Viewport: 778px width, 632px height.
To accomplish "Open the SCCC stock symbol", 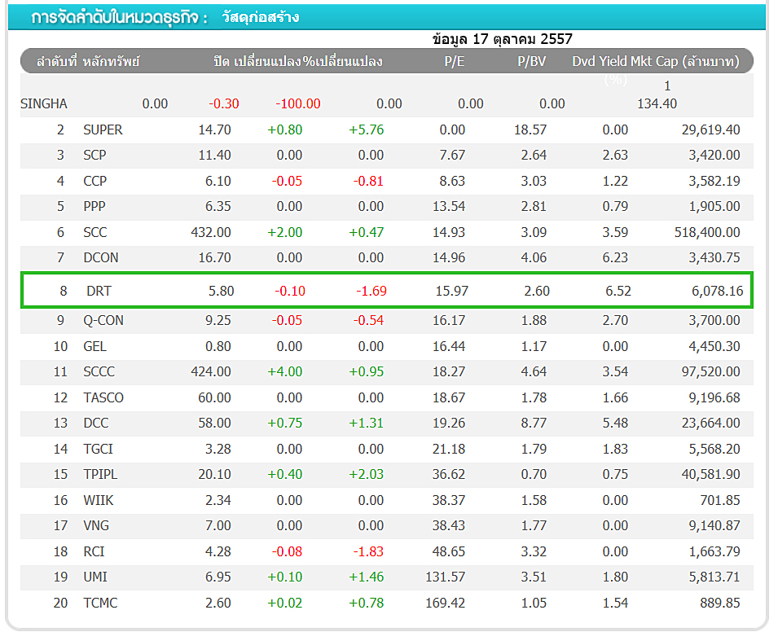I will coord(99,371).
